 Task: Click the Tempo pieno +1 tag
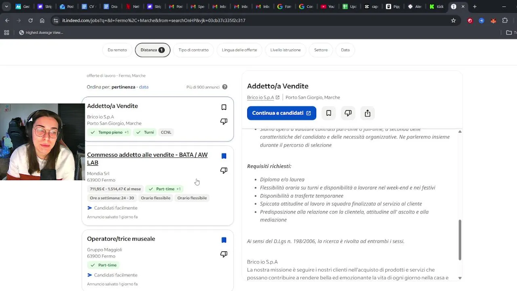(x=109, y=132)
